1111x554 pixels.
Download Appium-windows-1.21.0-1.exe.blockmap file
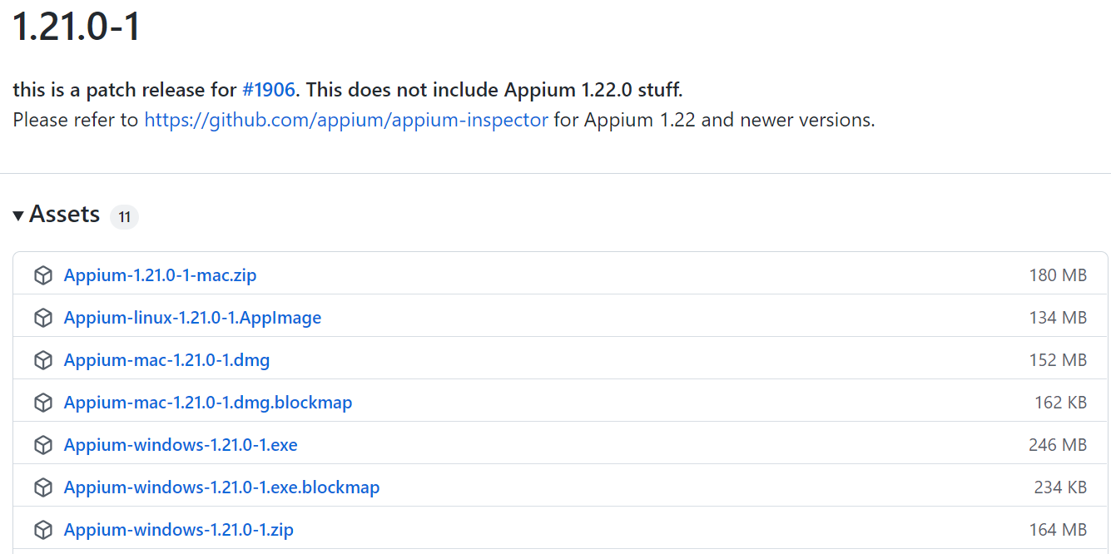coord(222,487)
